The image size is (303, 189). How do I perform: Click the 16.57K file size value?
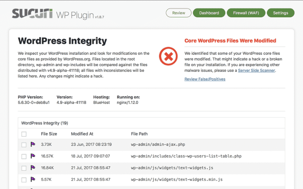point(47,156)
